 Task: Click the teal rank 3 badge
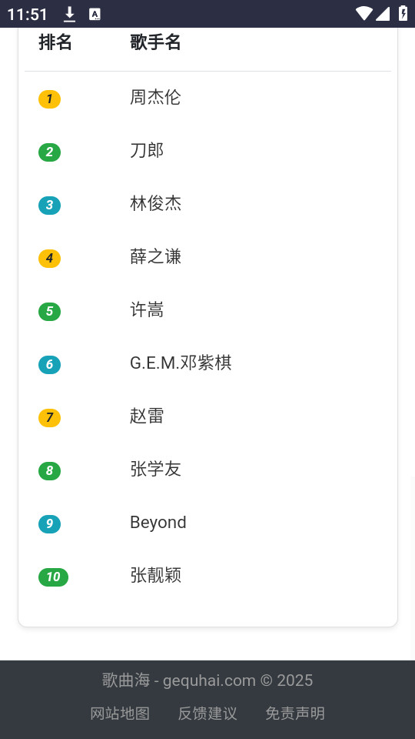49,206
